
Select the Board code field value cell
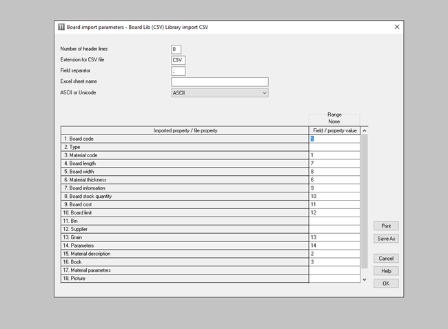point(334,139)
